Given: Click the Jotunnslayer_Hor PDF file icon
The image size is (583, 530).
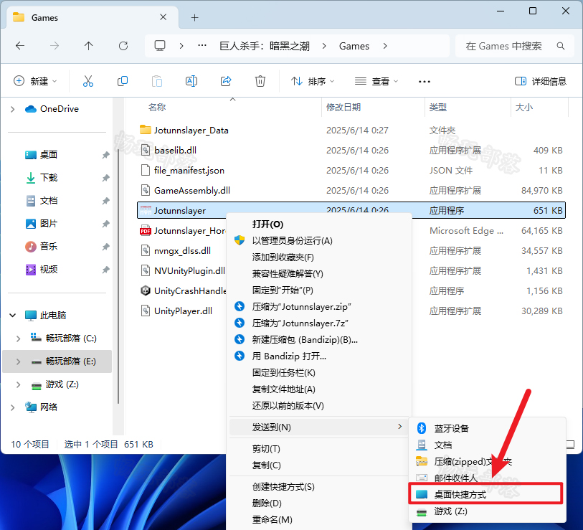Looking at the screenshot, I should coord(146,231).
